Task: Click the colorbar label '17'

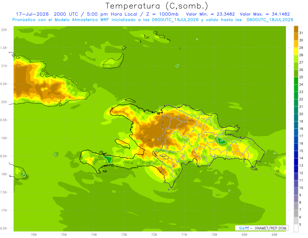Action: [301, 136]
